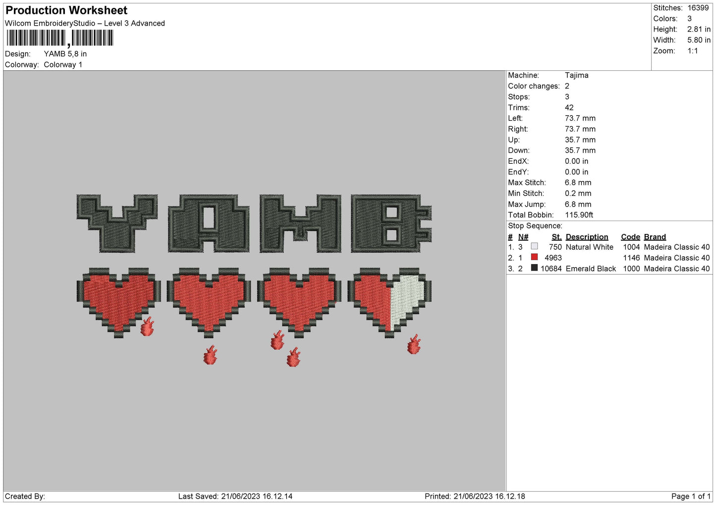Select the "St." column header

557,237
